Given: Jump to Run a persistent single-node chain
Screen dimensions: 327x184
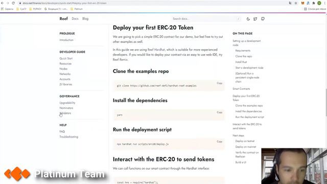Looking at the screenshot, I should tap(247, 77).
